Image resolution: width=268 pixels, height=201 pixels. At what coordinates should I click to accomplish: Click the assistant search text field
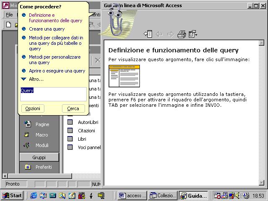(x=53, y=94)
